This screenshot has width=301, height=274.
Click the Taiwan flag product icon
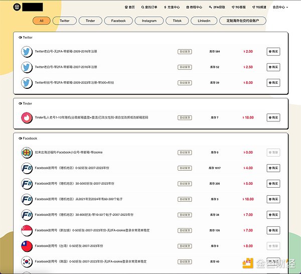(27, 246)
